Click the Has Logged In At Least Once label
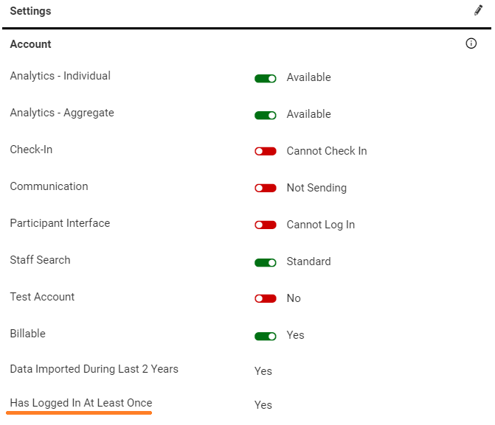Screen dimensions: 495x425 (x=81, y=403)
